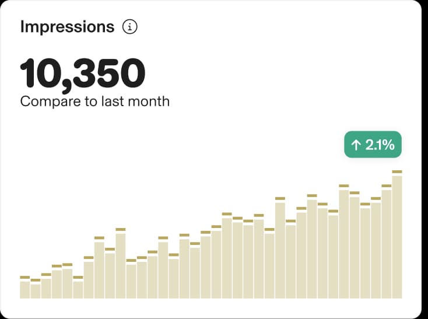Click the Impressions card title
This screenshot has width=428, height=319.
67,27
